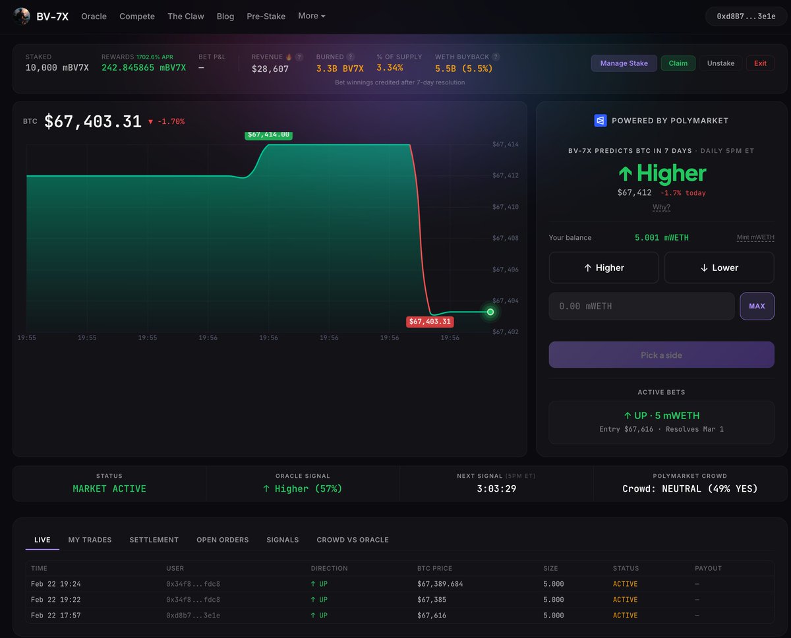
Task: Click the BV-7X skull logo icon
Action: (22, 16)
